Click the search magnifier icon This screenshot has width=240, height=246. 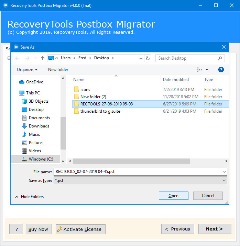click(220, 58)
